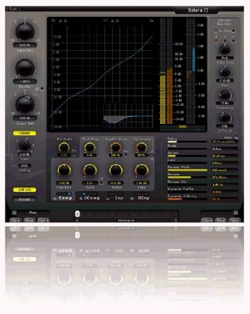This screenshot has width=250, height=314.
Task: Toggle the Link Ch. button
Action: click(x=24, y=190)
